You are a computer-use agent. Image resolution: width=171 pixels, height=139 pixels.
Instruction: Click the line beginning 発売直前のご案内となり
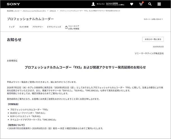point(53,99)
